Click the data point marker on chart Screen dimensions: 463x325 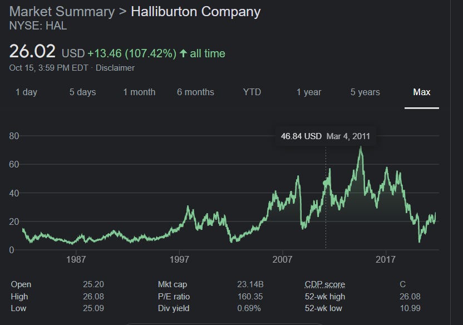click(x=326, y=183)
